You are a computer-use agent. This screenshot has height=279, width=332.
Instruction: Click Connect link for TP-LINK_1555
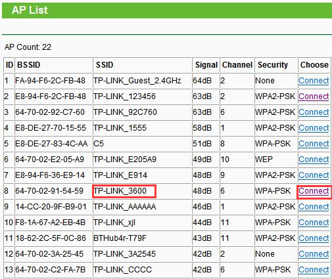tap(314, 128)
